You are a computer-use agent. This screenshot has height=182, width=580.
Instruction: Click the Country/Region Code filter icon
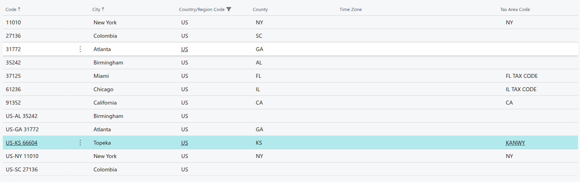(229, 9)
